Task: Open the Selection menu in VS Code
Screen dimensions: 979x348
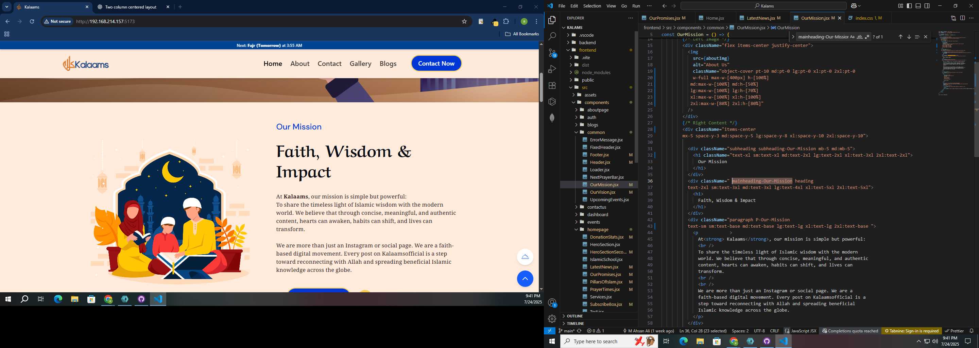Action: pos(592,6)
